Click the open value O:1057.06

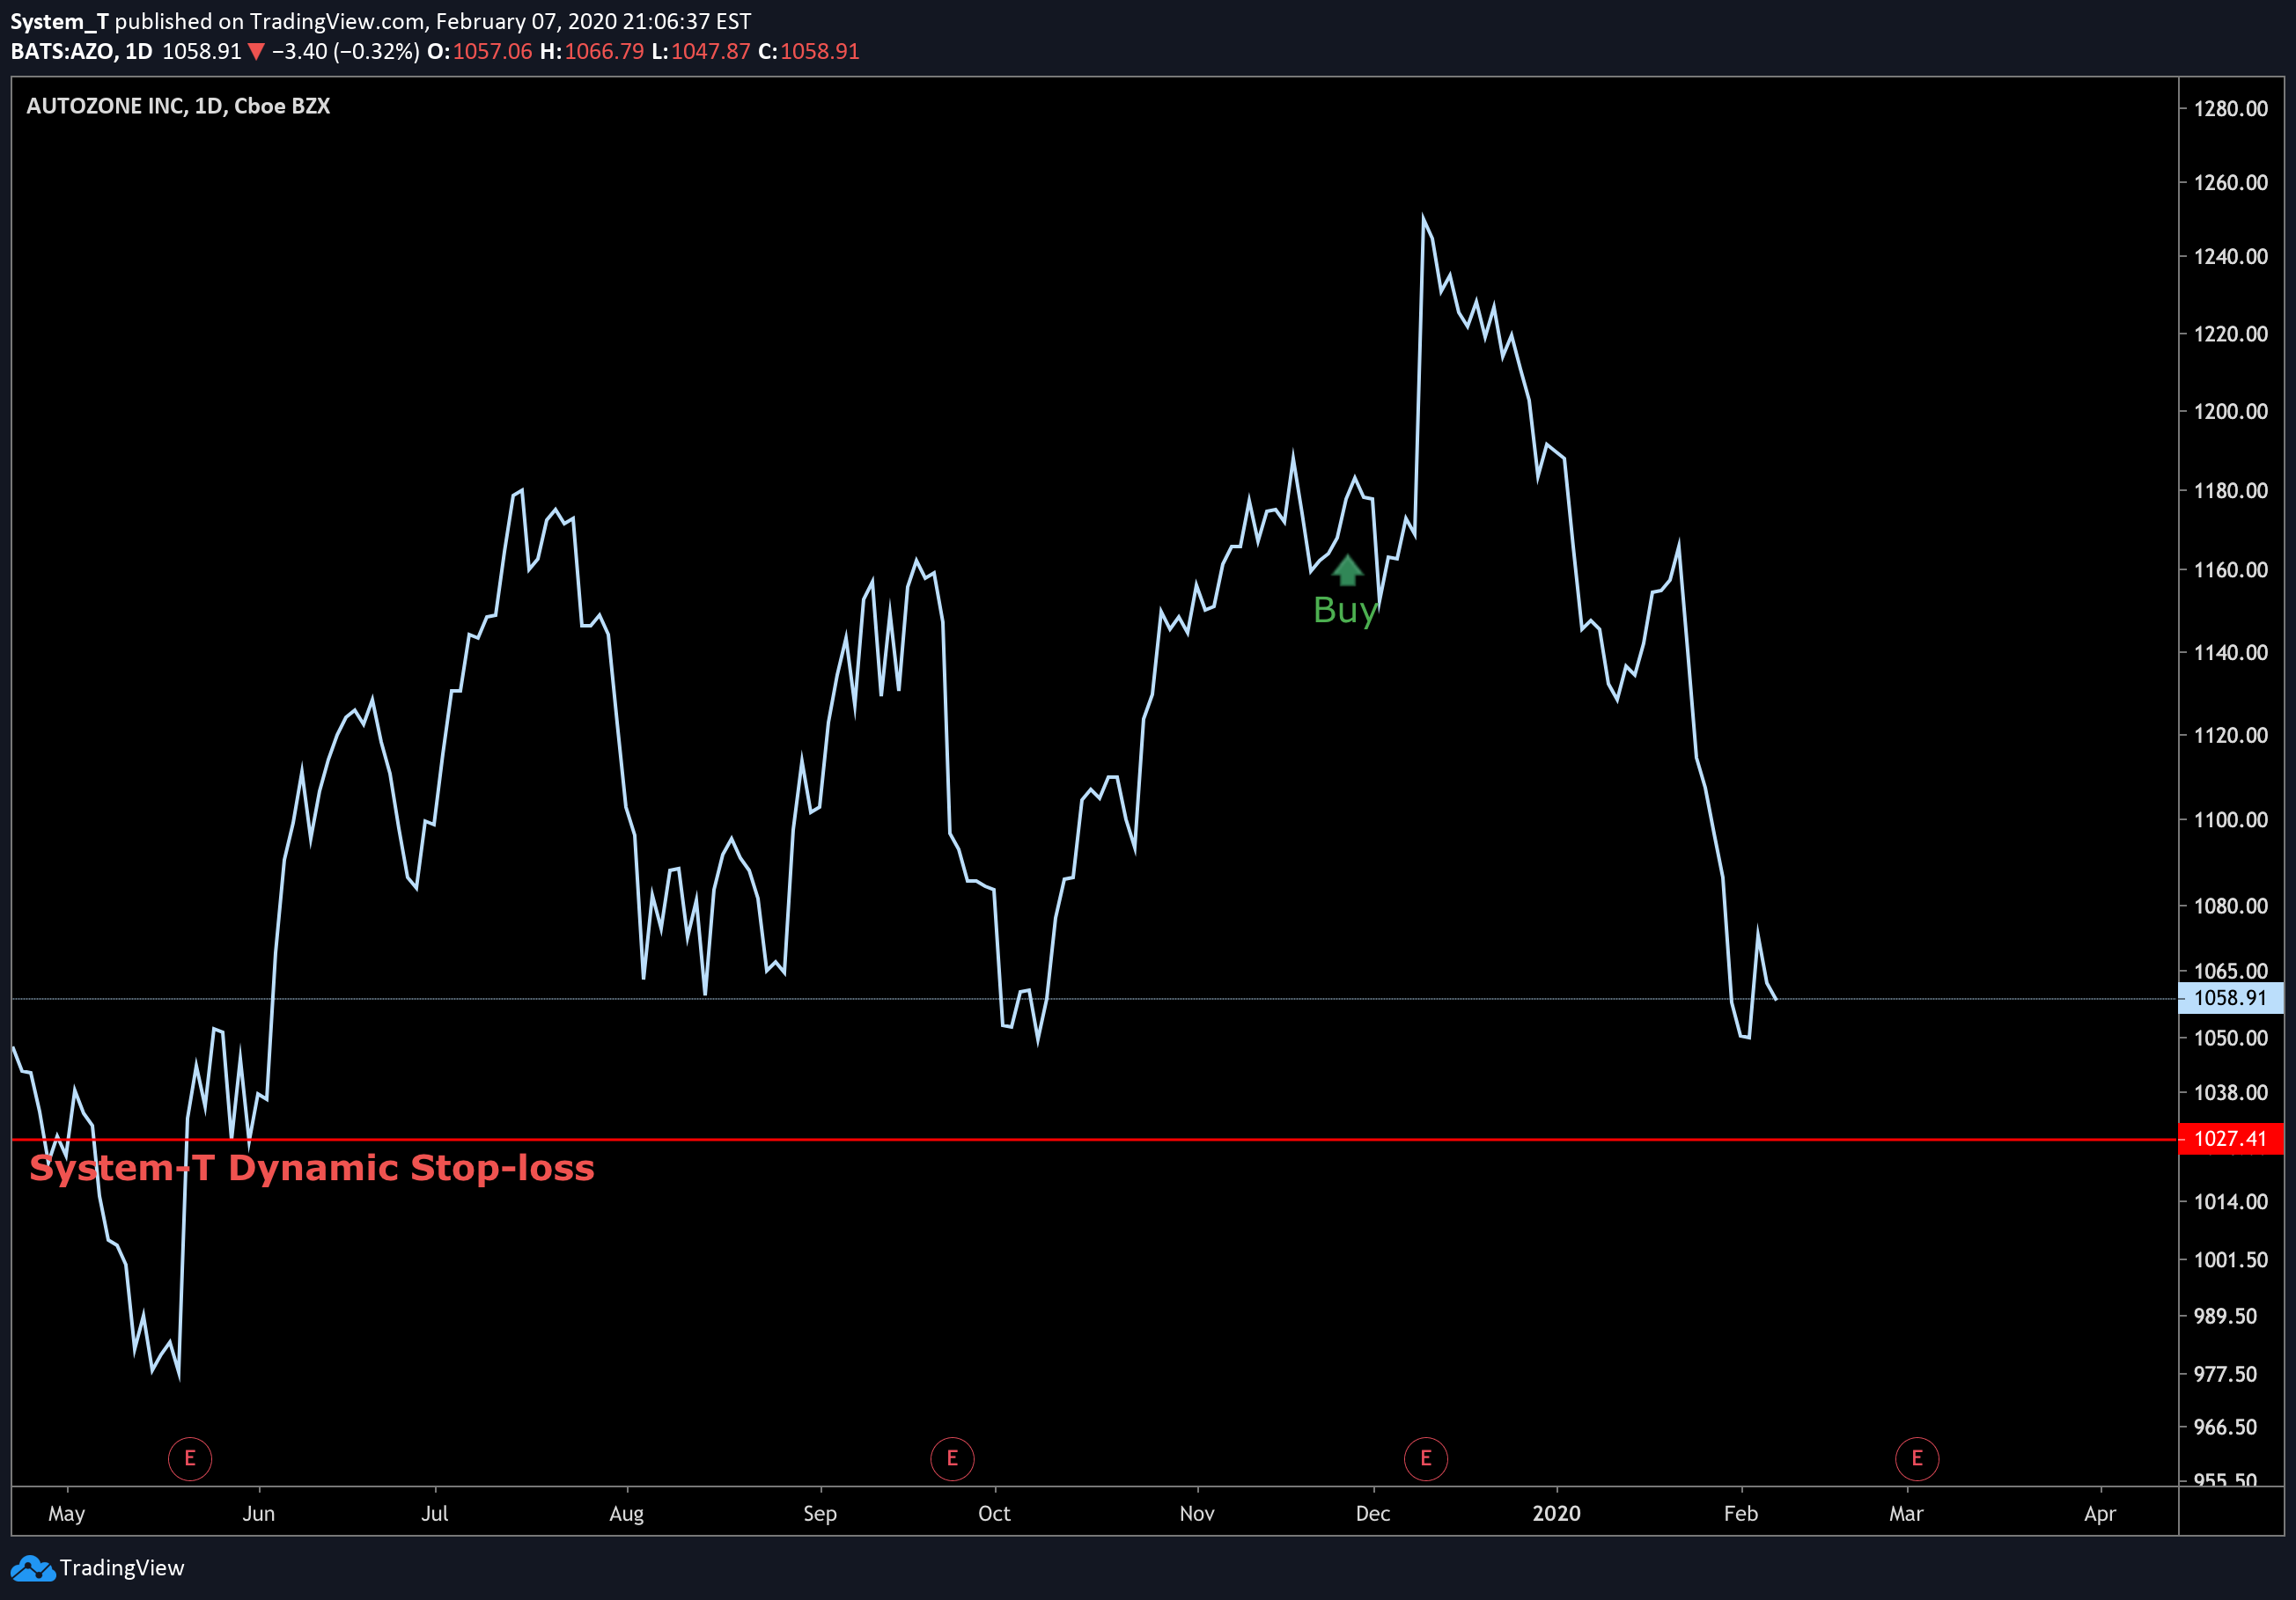coord(480,52)
